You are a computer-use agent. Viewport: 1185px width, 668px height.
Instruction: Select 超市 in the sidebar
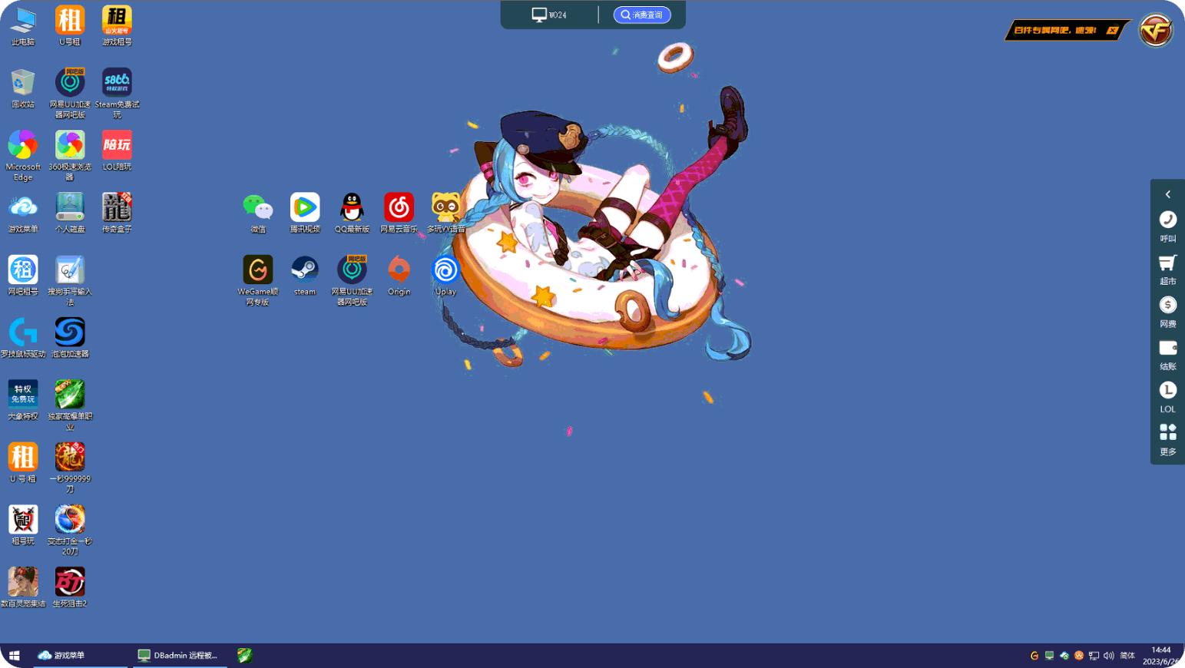pos(1168,270)
